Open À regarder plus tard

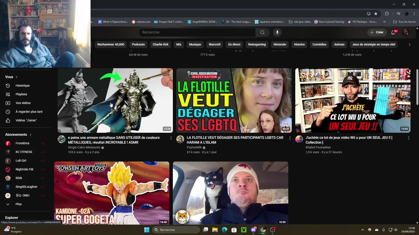tap(29, 112)
